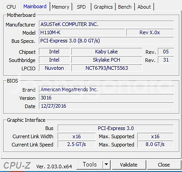The image size is (182, 172).
Task: Select the NCT6793/NCT5563 LPCIO value
Action: click(107, 68)
